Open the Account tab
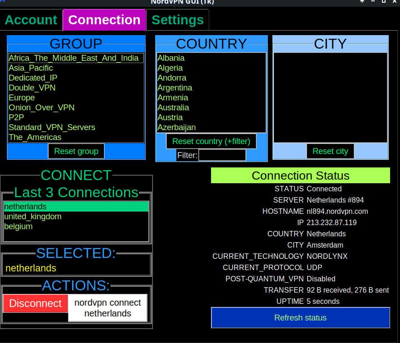 tap(31, 20)
